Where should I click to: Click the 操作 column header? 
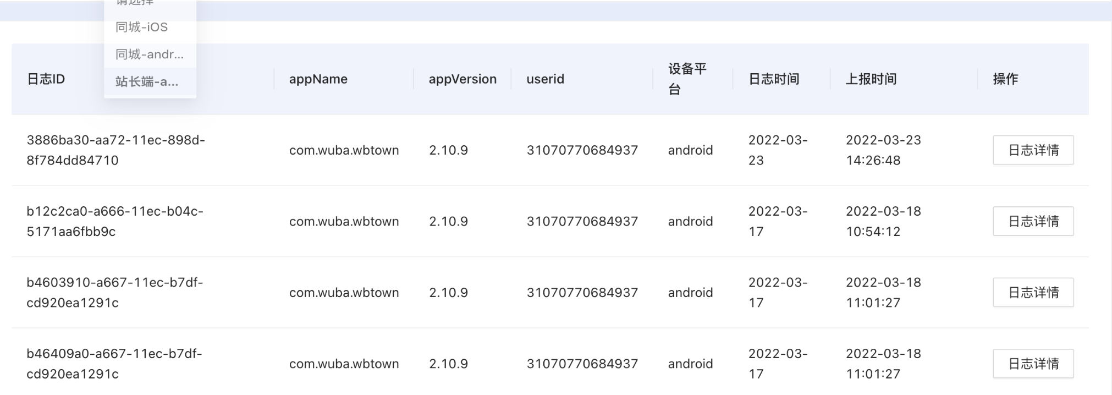click(x=1005, y=79)
